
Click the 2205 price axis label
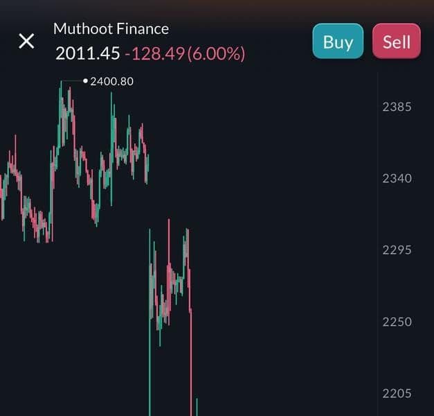tap(397, 393)
